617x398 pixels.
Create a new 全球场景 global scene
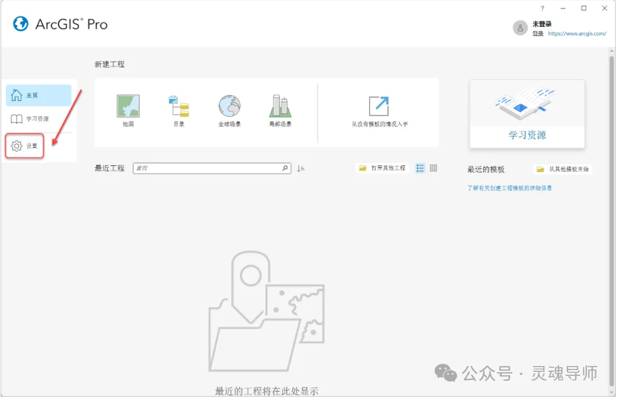pyautogui.click(x=229, y=111)
